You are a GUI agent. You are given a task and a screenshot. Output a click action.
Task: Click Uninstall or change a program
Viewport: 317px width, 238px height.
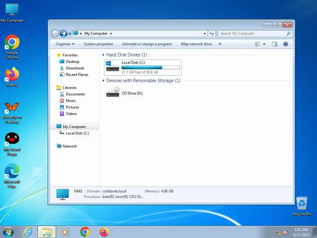tap(147, 44)
